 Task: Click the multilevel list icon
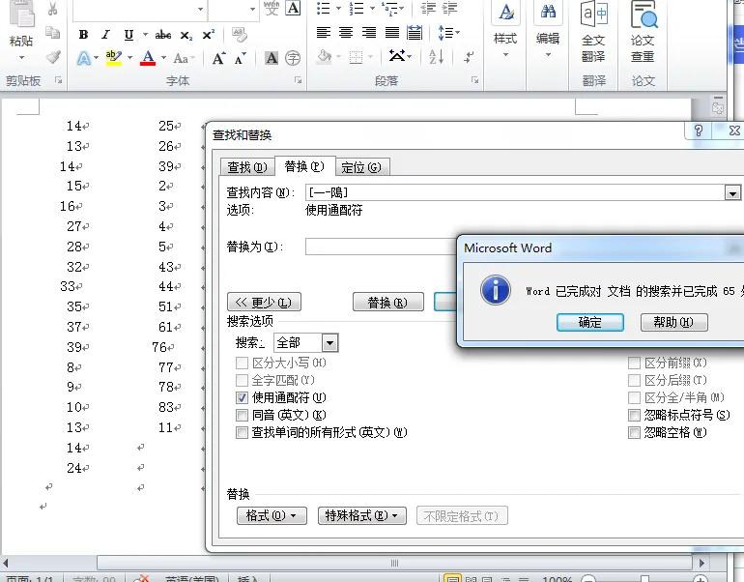coord(389,8)
